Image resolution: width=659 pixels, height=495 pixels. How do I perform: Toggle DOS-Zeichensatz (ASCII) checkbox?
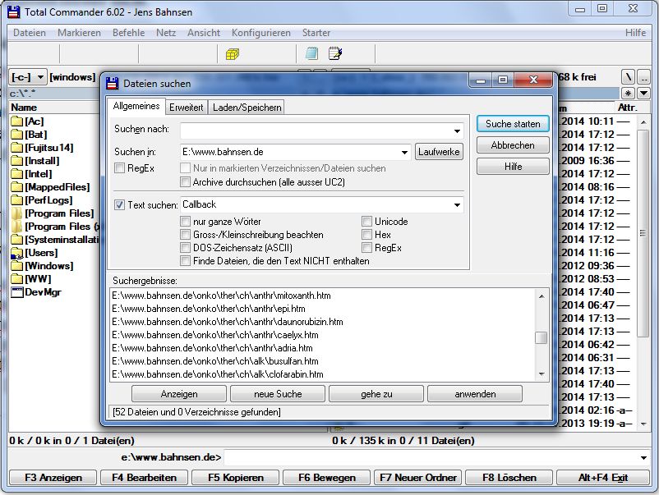pyautogui.click(x=185, y=248)
